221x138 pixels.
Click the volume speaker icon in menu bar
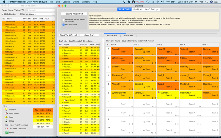pos(162,2)
